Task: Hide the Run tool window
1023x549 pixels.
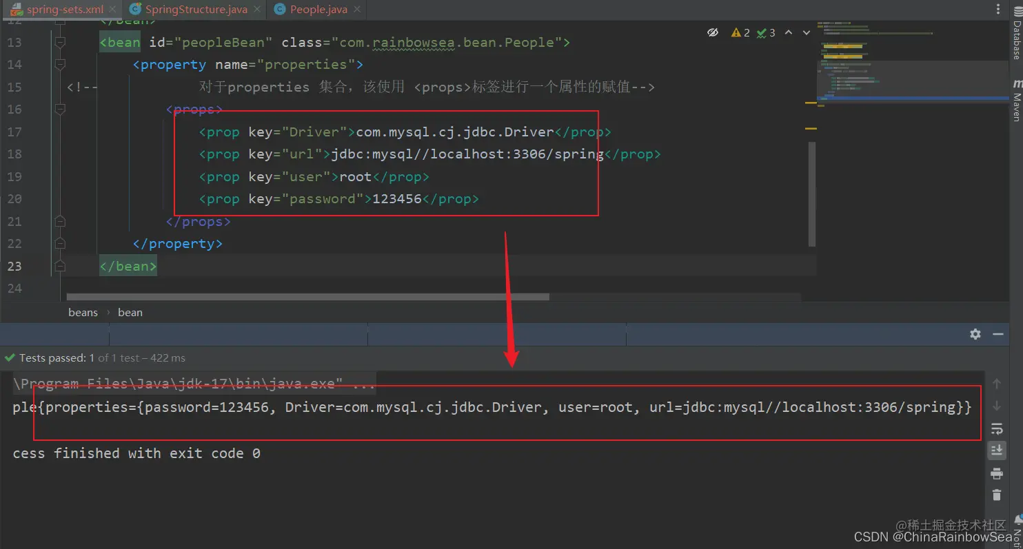Action: (997, 334)
